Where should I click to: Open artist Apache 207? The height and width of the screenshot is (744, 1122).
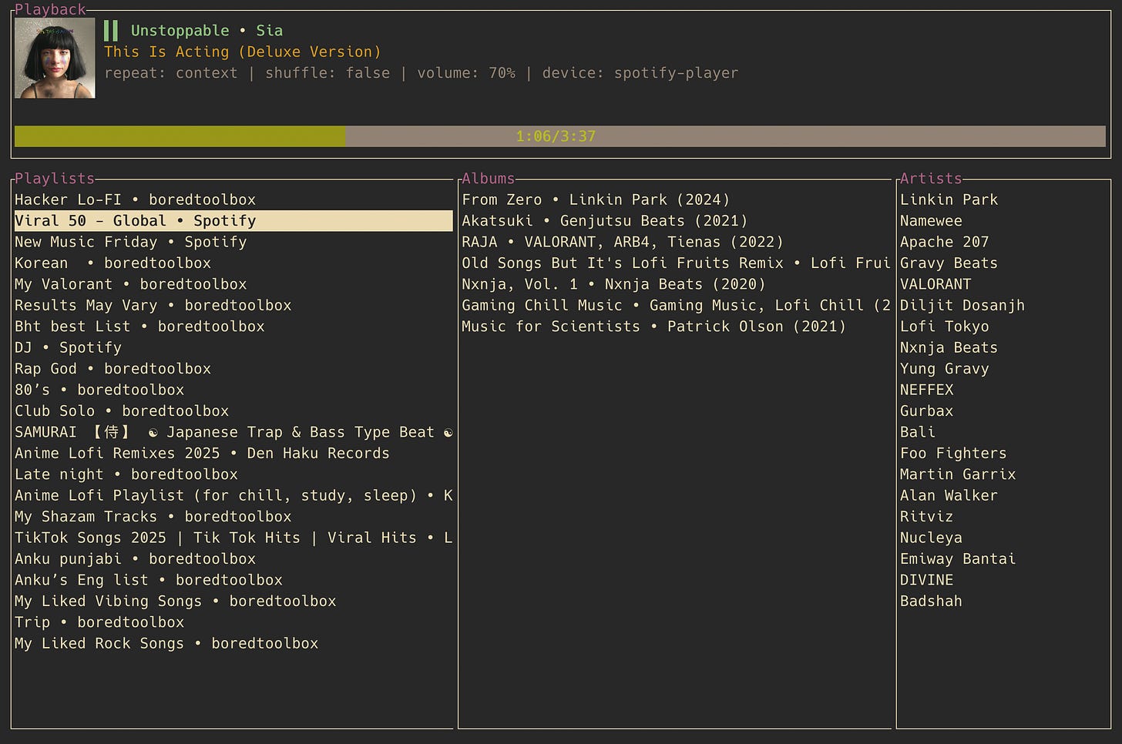pyautogui.click(x=944, y=242)
